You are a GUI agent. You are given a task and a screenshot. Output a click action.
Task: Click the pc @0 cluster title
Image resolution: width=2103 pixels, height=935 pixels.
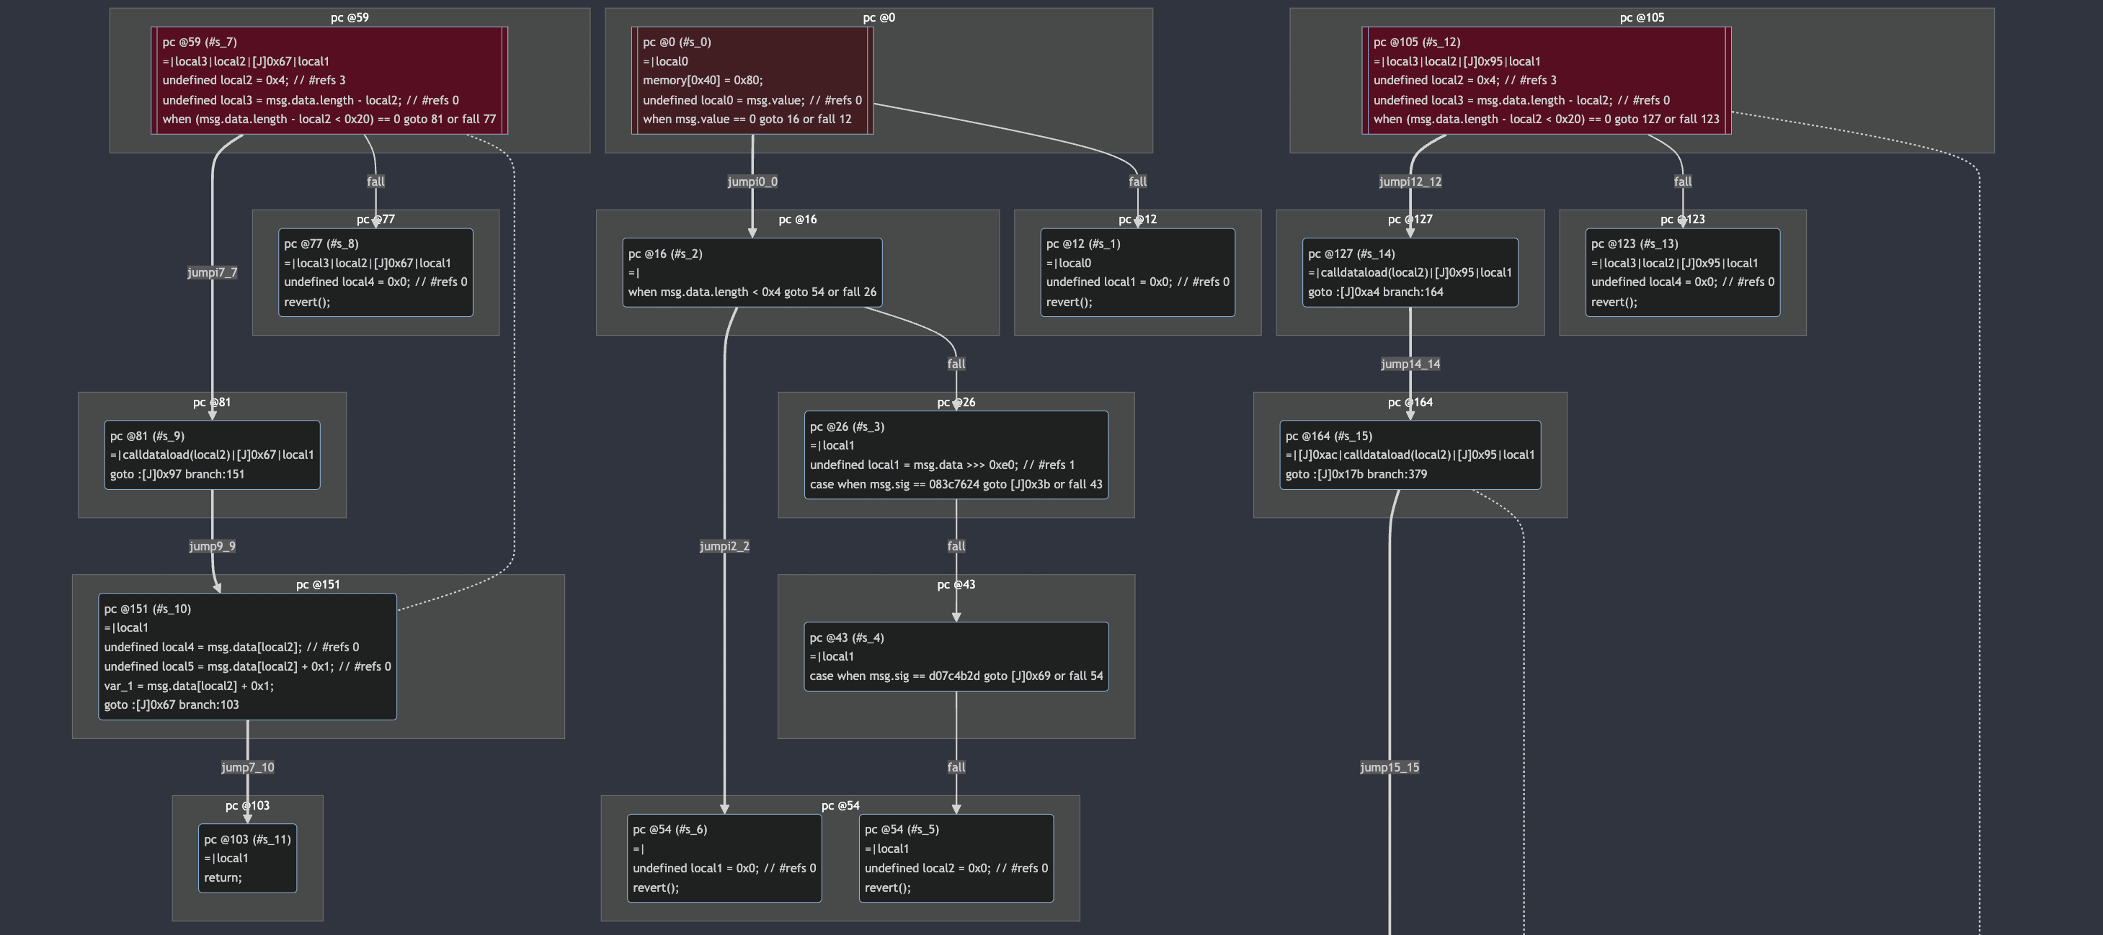click(x=879, y=17)
